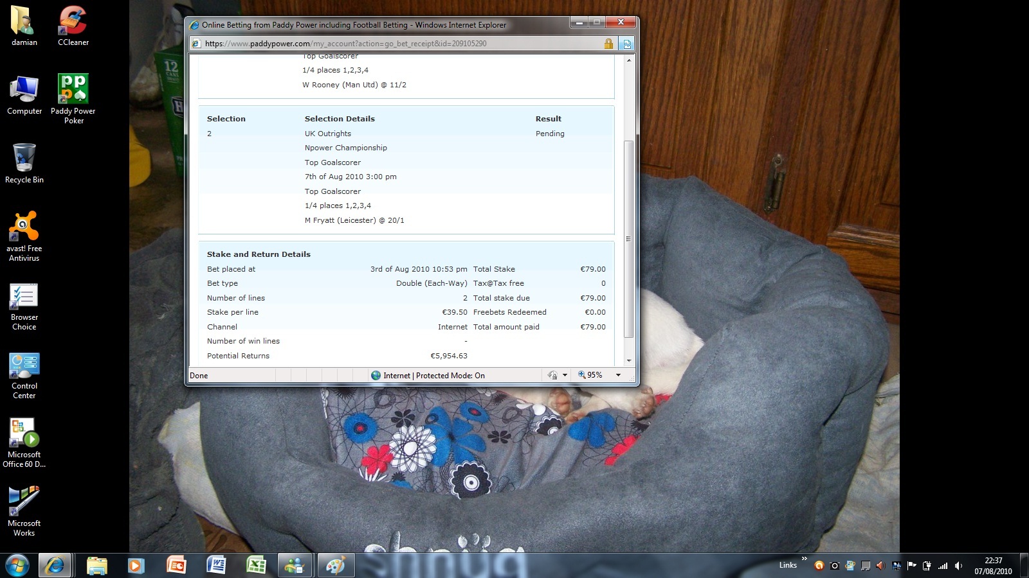
Task: Click the paddypower.com address bar URL
Action: coord(345,44)
